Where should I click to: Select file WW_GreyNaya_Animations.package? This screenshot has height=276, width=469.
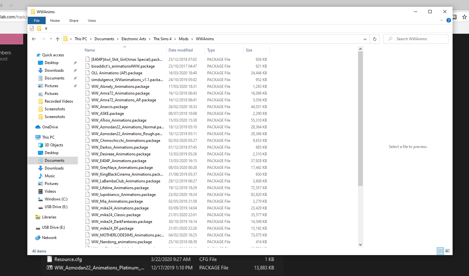[x=122, y=168]
